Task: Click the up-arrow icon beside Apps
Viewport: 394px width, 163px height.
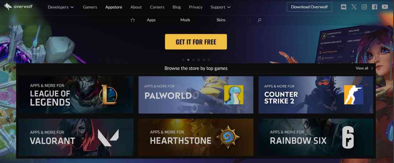Action: tap(133, 20)
